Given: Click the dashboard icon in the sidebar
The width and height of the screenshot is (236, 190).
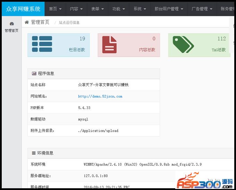Looking at the screenshot, I should [12, 24].
